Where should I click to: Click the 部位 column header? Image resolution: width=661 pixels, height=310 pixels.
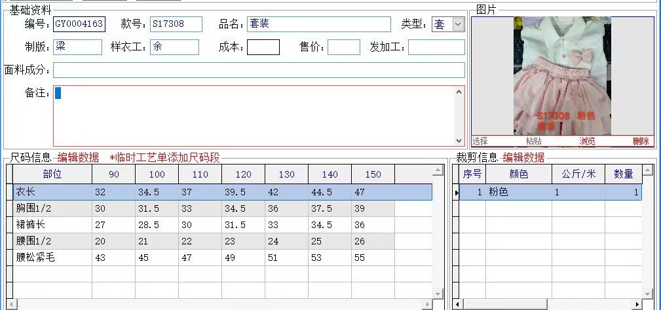pyautogui.click(x=52, y=174)
